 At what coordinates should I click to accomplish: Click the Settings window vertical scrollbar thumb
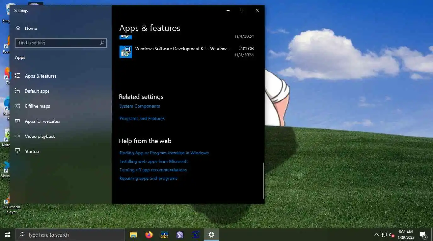(x=263, y=180)
